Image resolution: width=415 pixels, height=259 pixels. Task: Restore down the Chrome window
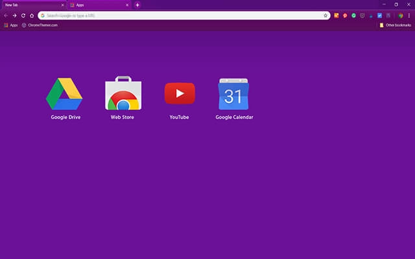pyautogui.click(x=396, y=5)
